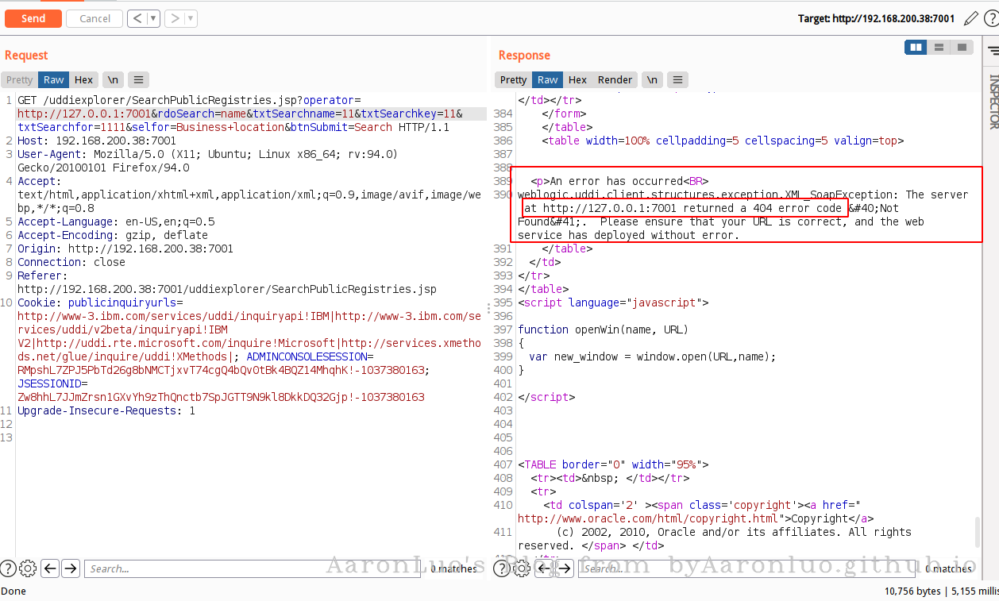Screen dimensions: 999x601
Task: Select top-bottom stacked layout view
Action: point(939,48)
